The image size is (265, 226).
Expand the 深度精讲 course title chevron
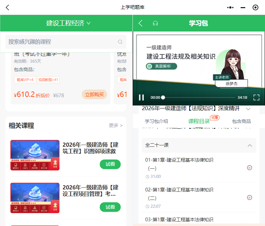pyautogui.click(x=248, y=109)
